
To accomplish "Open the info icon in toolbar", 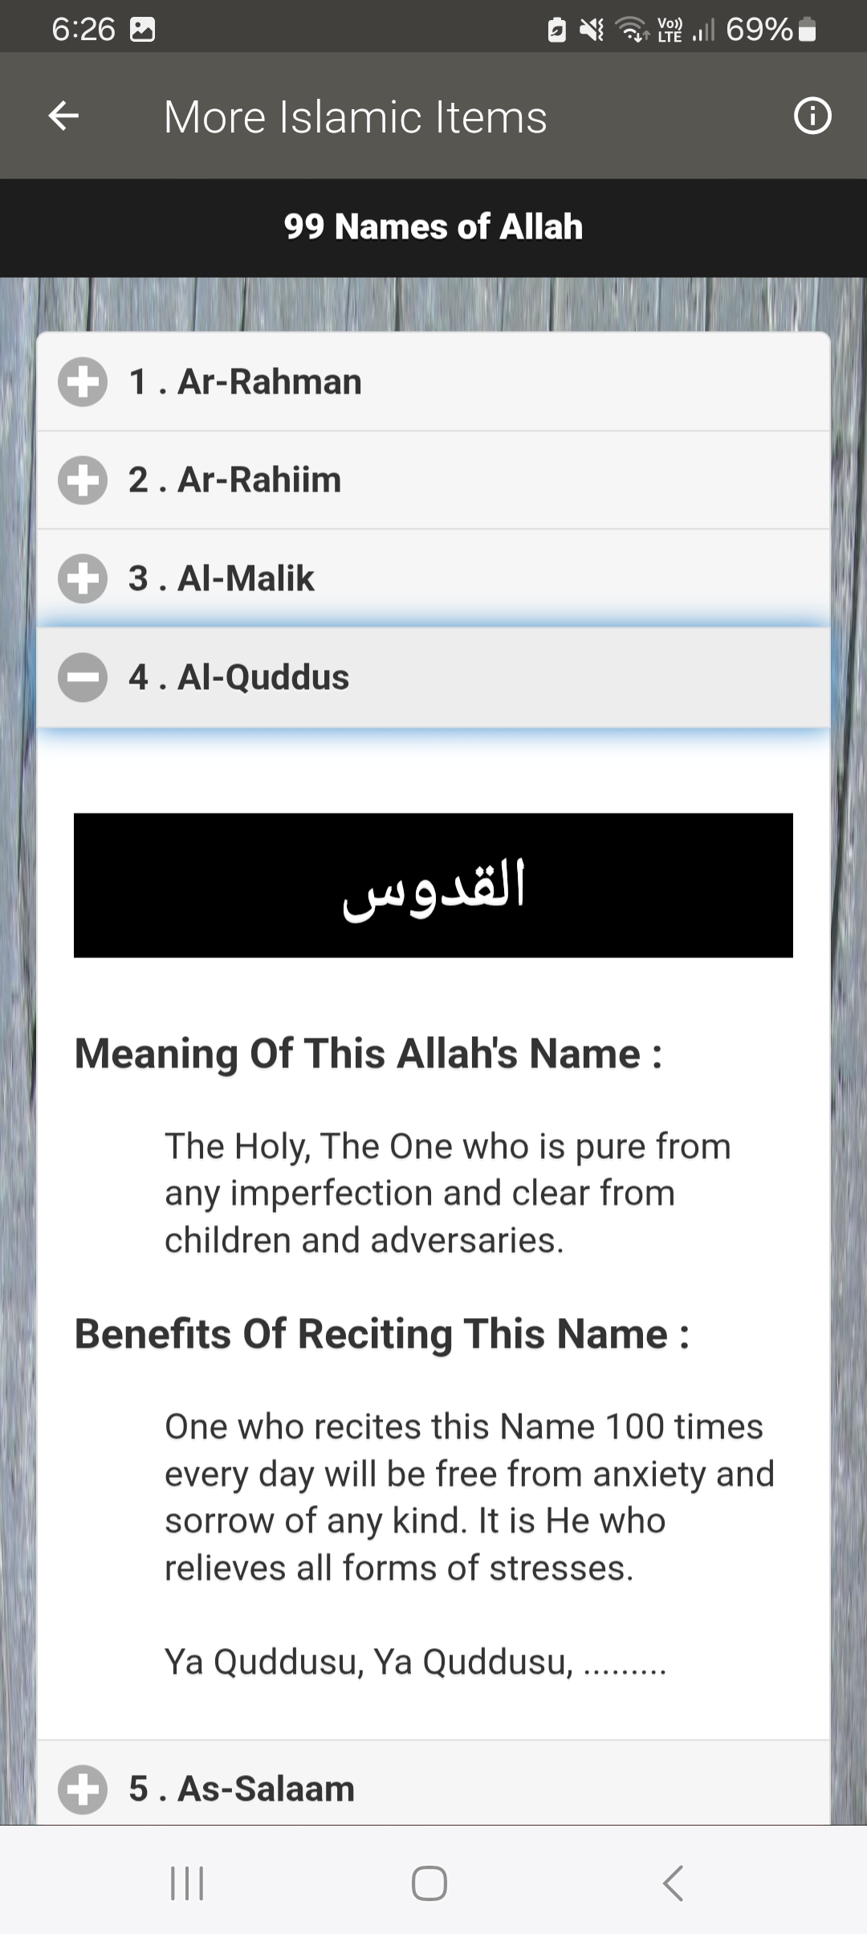I will 812,116.
